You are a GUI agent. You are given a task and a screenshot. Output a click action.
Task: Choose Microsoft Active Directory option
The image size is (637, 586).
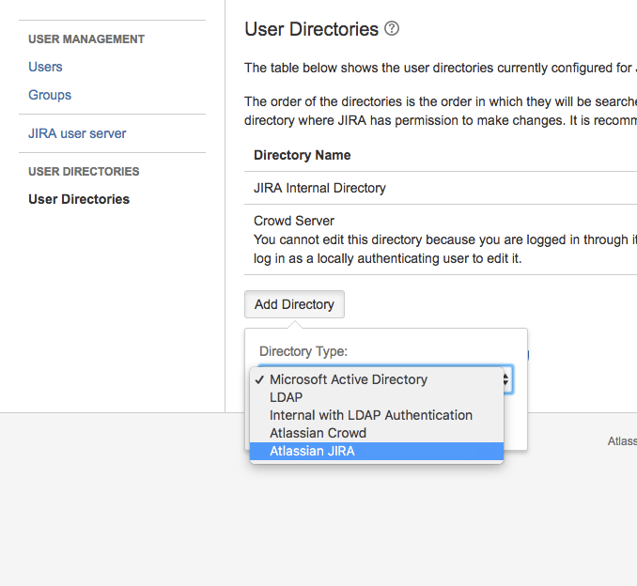pyautogui.click(x=377, y=379)
